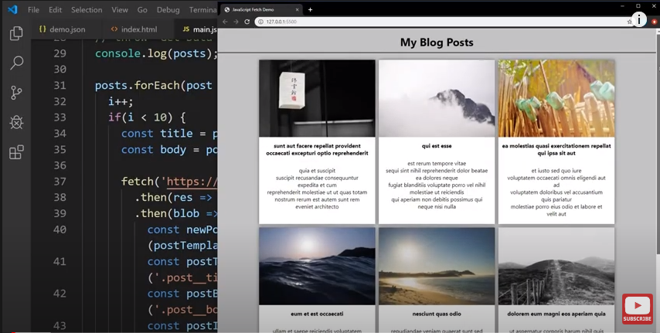Open the Go menu in VS Code
The height and width of the screenshot is (333, 660).
[x=142, y=10]
